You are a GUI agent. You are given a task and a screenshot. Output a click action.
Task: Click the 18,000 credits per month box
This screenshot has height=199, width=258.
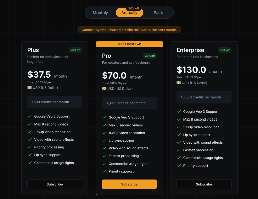coord(129,103)
